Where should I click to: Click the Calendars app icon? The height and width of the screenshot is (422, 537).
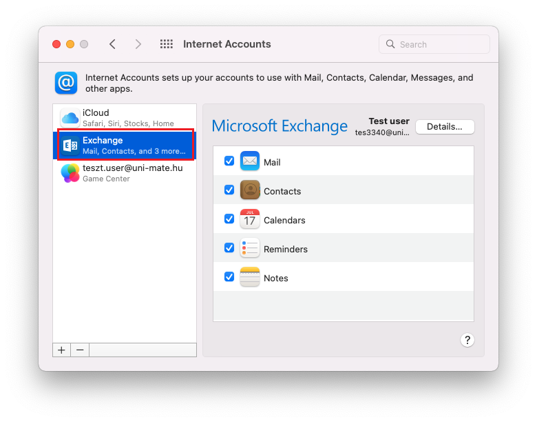tap(250, 219)
